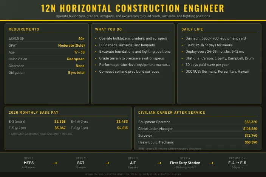Image resolution: width=266 pixels, height=177 pixels.
Task: Click the Construction Manager salary $106,980
Action: tap(250, 129)
